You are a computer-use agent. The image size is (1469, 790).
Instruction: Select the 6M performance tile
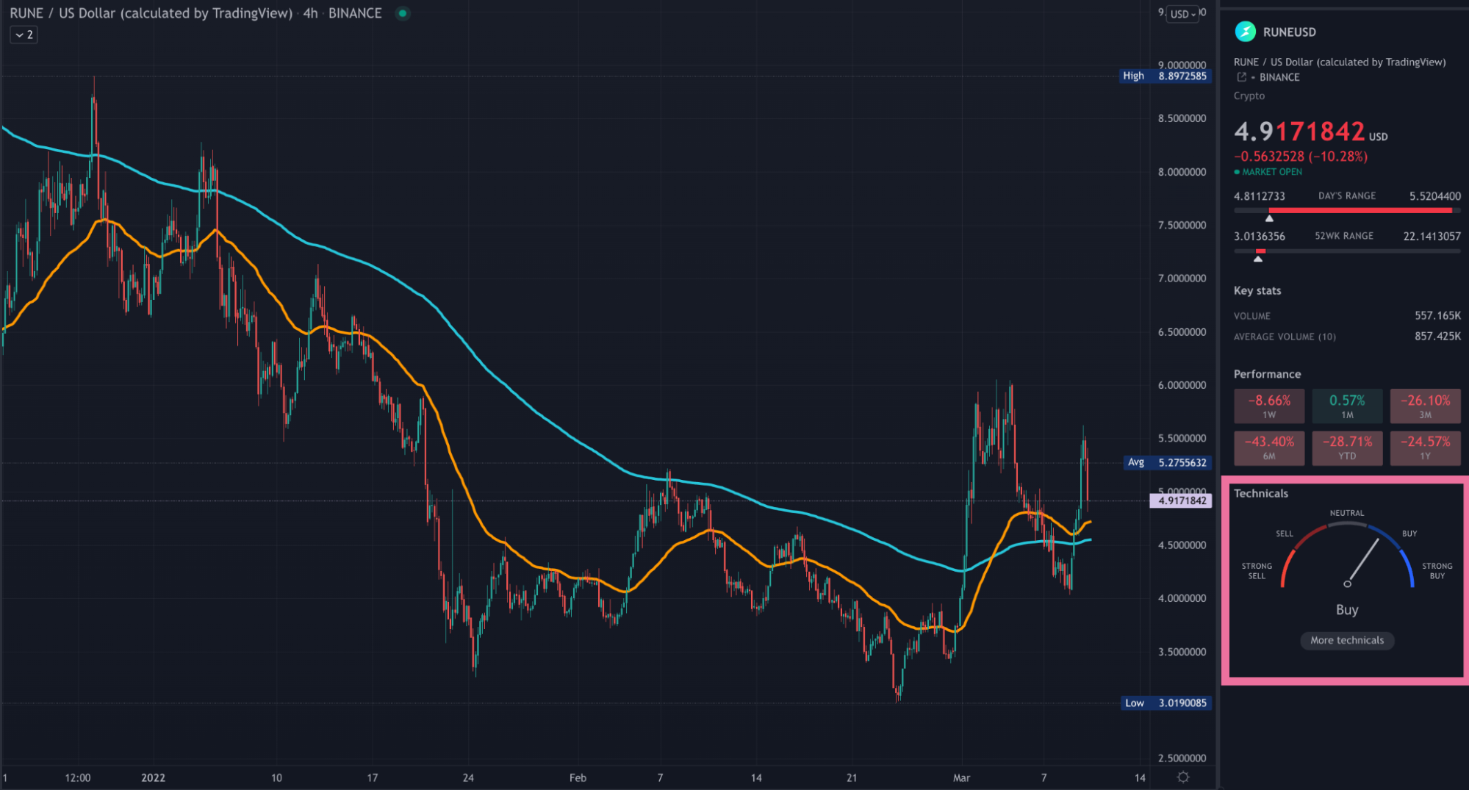click(x=1269, y=448)
